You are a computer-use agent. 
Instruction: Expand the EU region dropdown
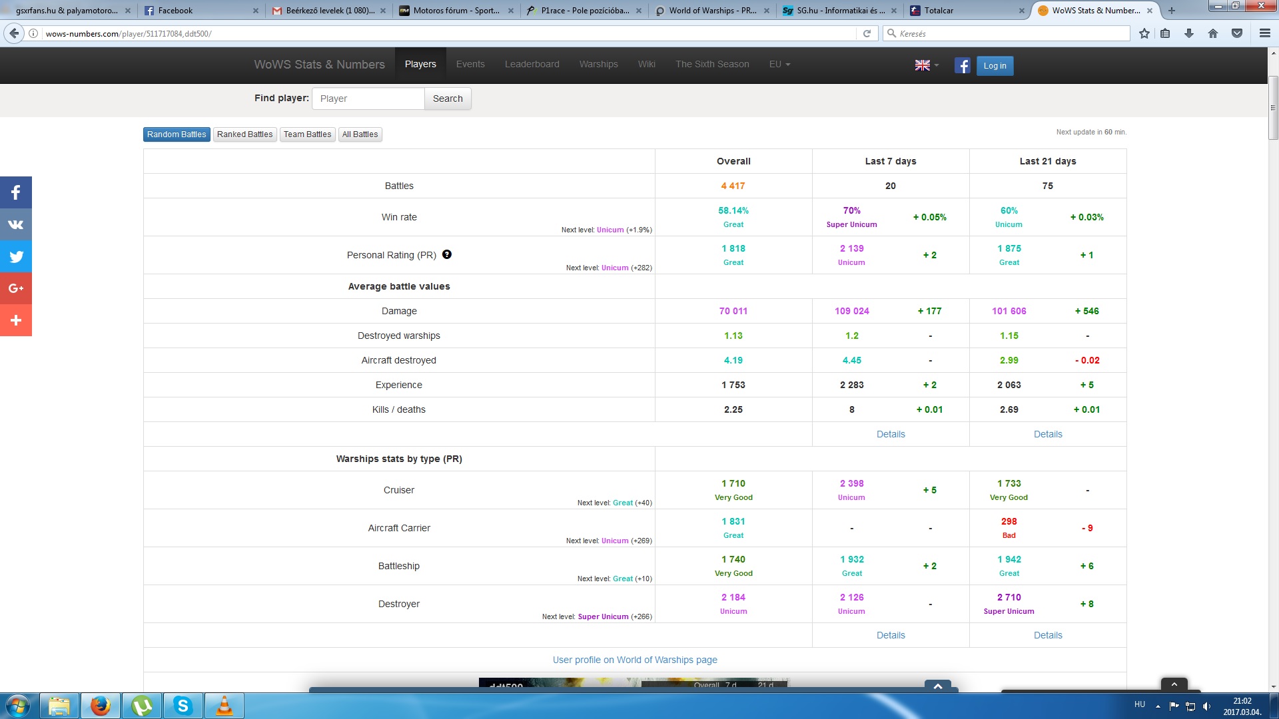click(779, 65)
